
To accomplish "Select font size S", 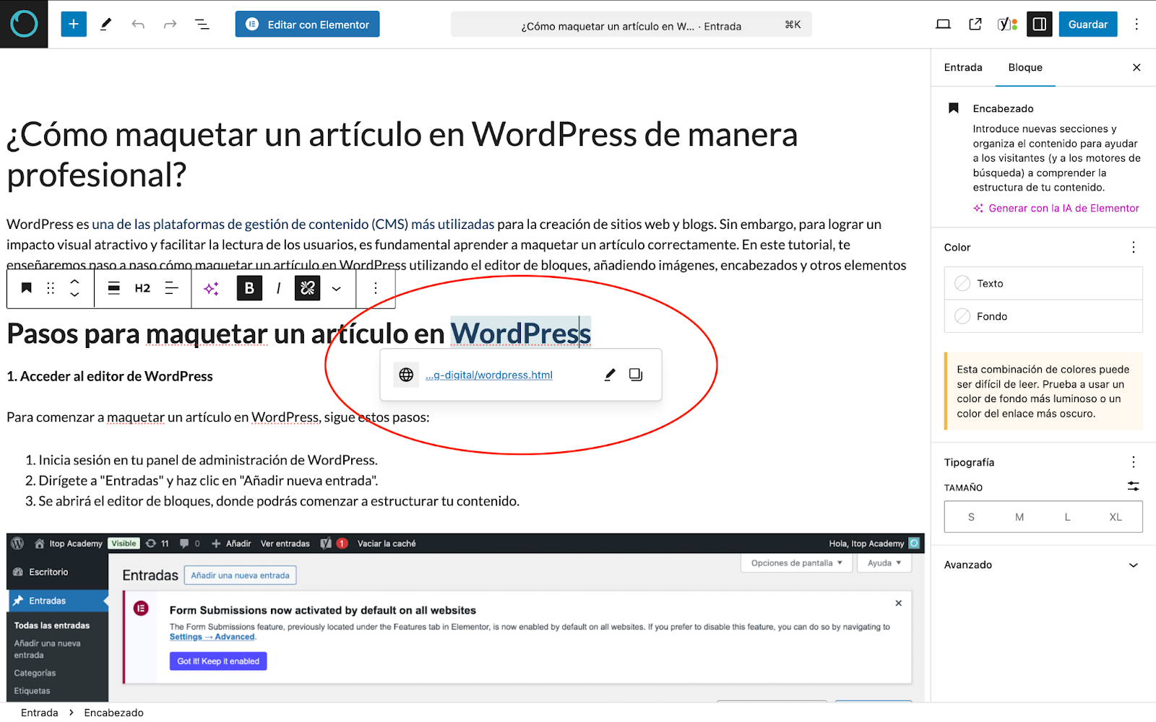I will (x=971, y=517).
